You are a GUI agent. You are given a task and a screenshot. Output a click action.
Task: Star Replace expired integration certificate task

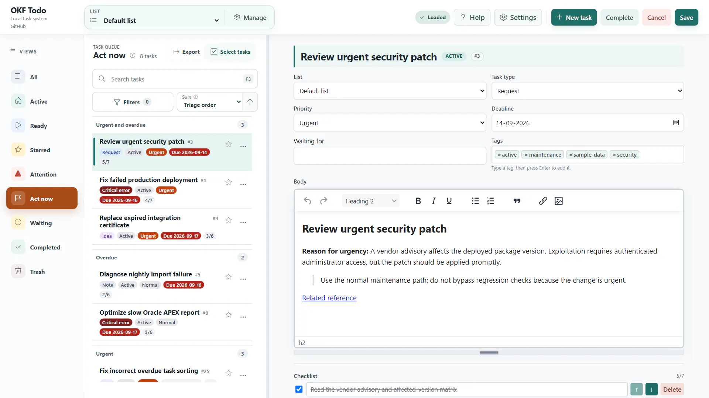229,220
